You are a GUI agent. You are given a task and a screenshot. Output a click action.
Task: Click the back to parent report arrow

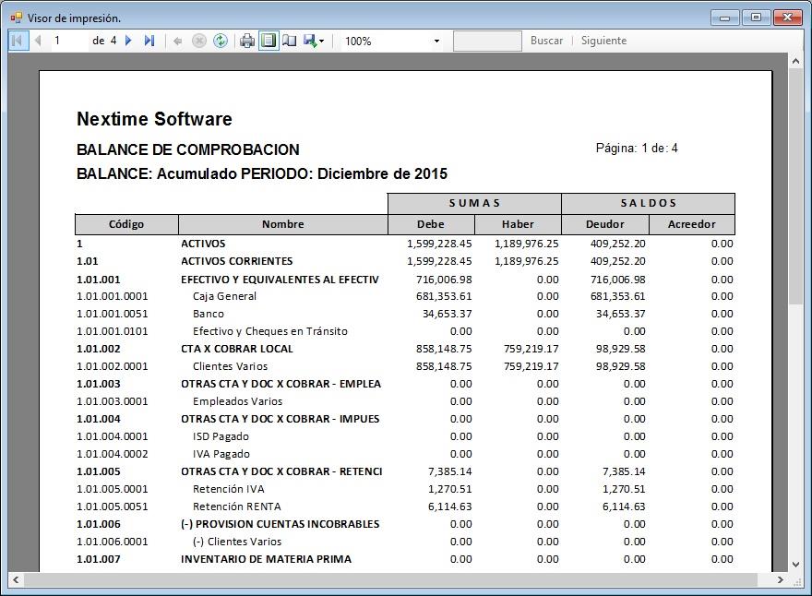177,41
